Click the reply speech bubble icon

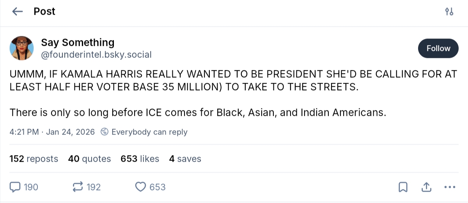15,187
